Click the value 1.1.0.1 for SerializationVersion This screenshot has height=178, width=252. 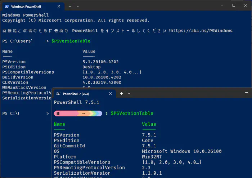coord(152,173)
